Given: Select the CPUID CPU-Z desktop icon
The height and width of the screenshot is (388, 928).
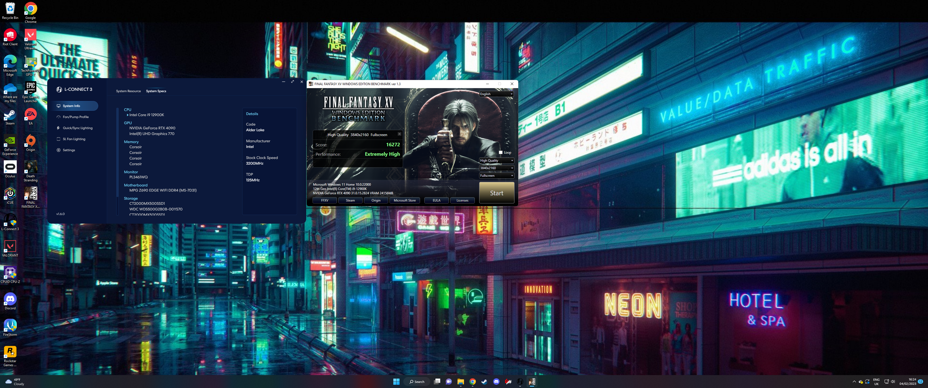Looking at the screenshot, I should (x=10, y=275).
